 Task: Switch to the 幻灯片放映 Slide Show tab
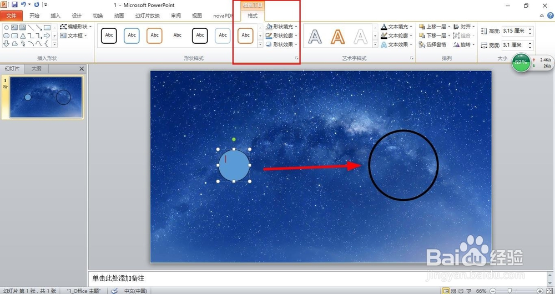pyautogui.click(x=148, y=16)
